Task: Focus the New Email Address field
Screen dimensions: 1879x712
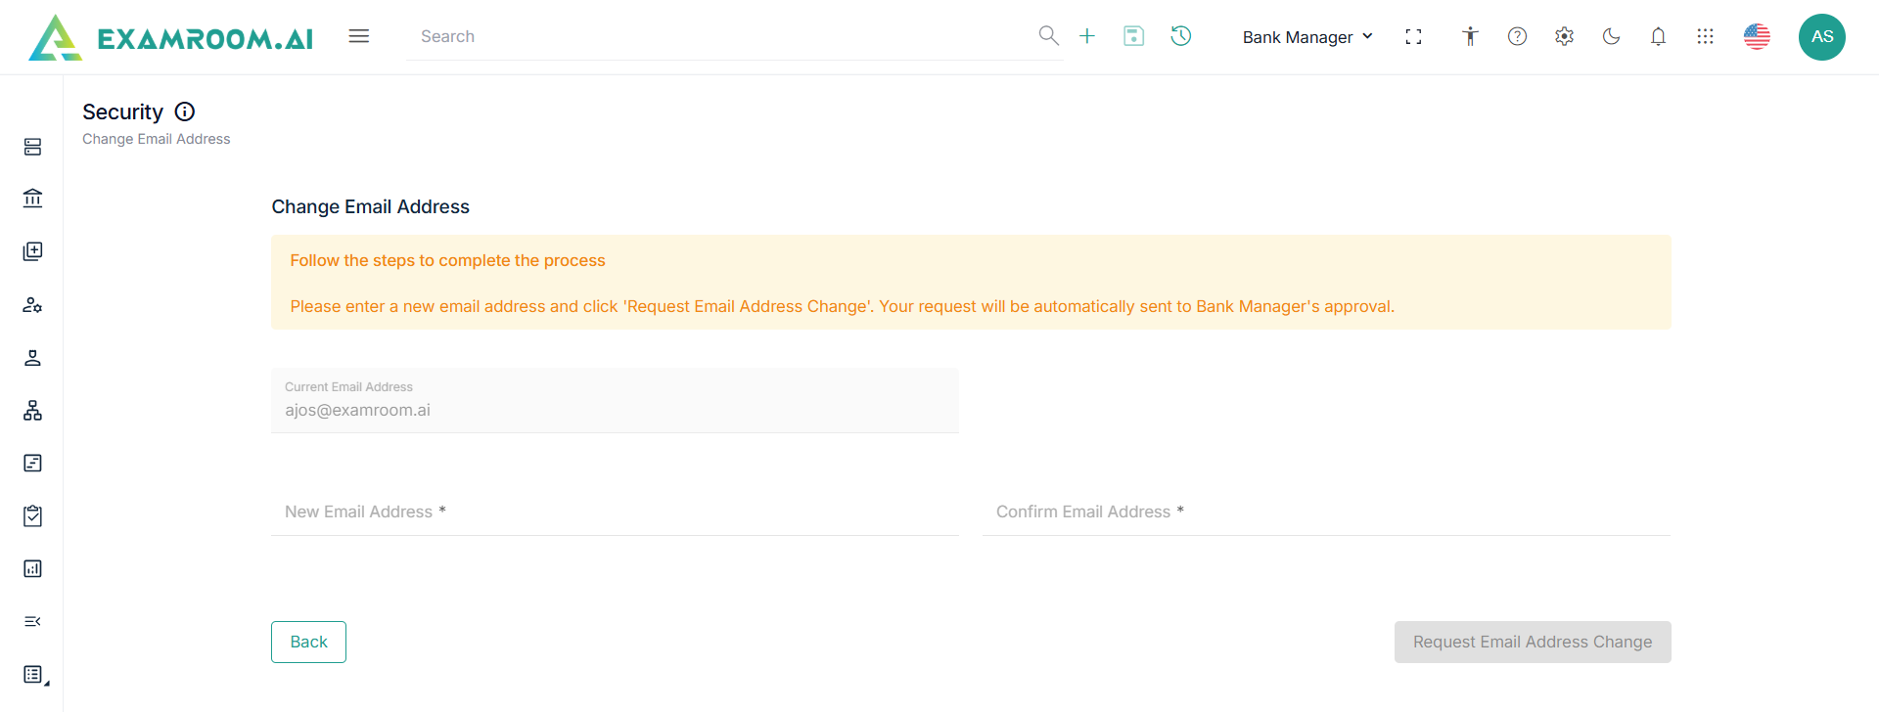Action: 615,512
